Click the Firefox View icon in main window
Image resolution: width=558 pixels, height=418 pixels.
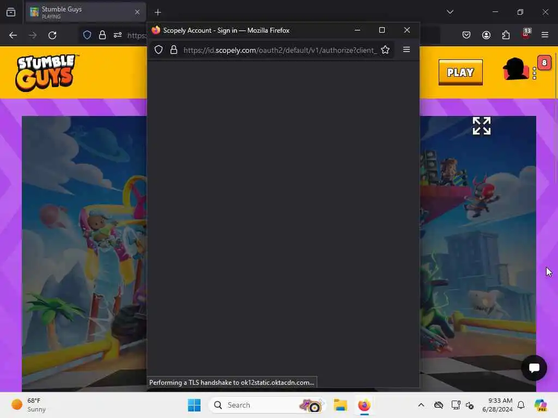click(x=11, y=12)
